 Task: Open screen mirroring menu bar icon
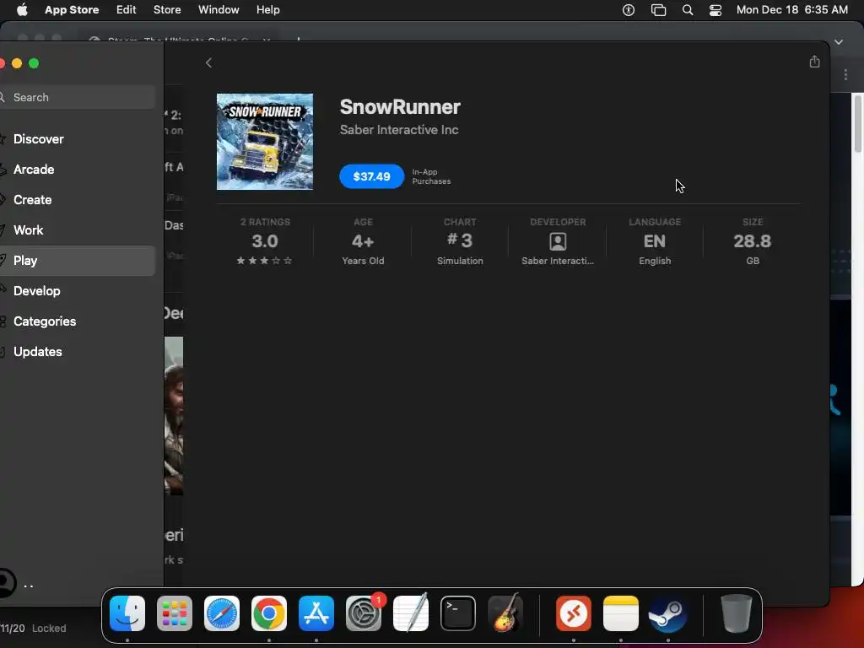(x=658, y=10)
